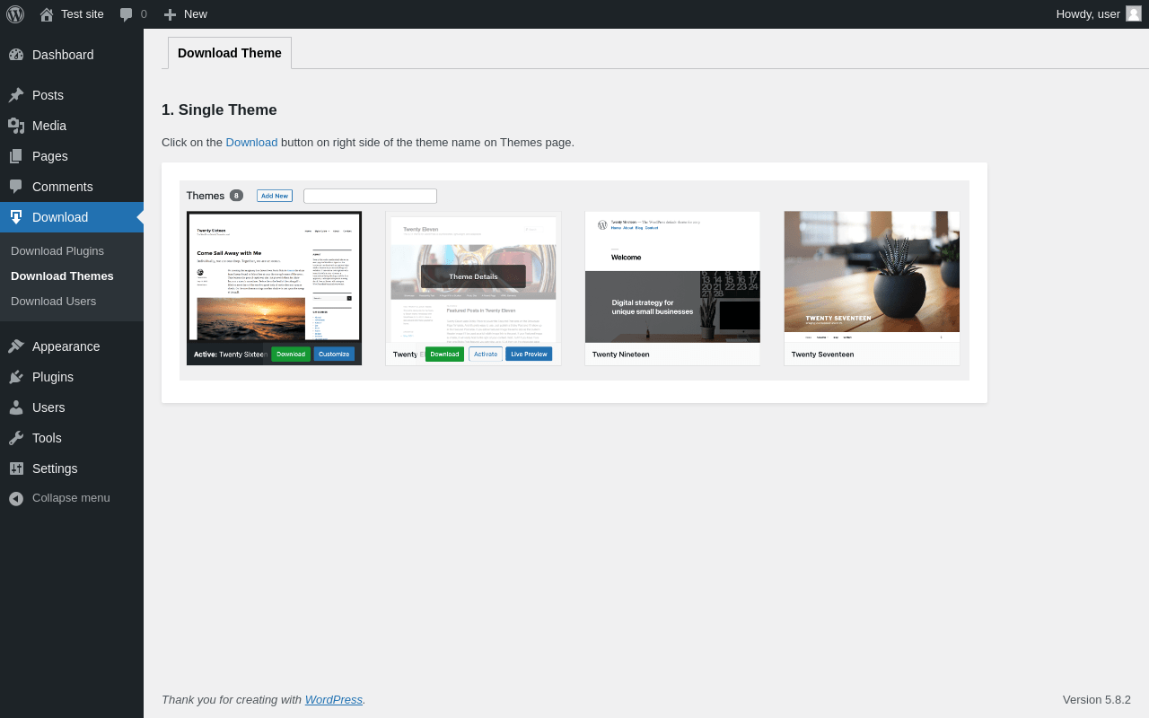Screen dimensions: 1149x718
Task: Click the Posts pushpin icon
Action: 16,95
